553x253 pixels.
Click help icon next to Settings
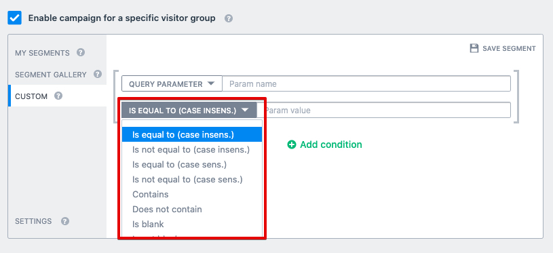pos(65,221)
